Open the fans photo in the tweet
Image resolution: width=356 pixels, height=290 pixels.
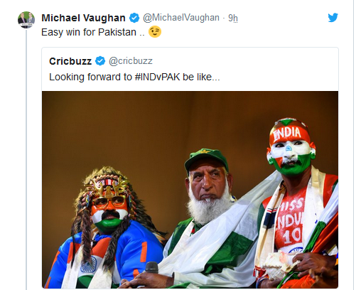190,190
